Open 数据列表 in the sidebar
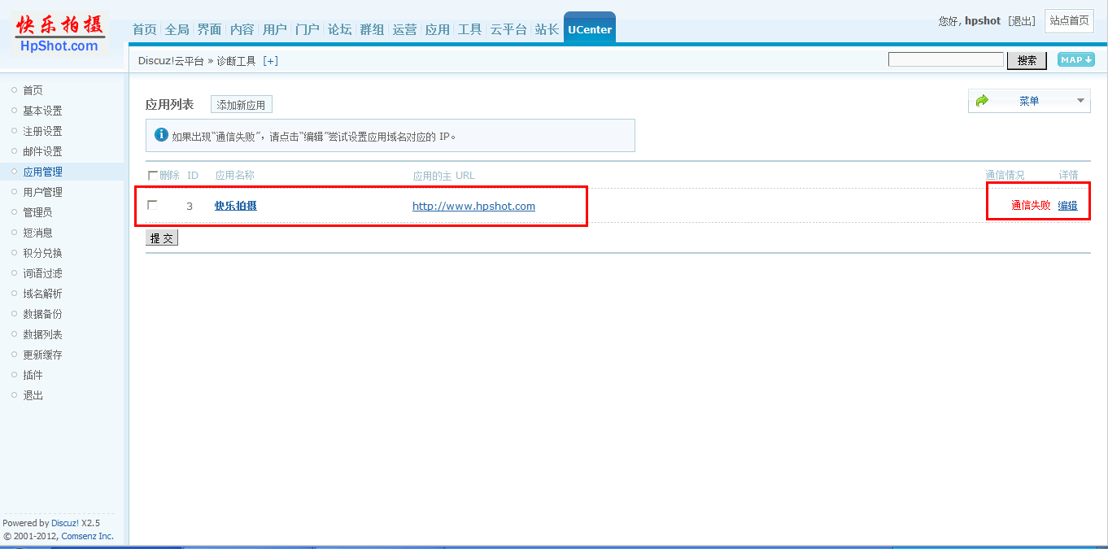 pos(42,334)
